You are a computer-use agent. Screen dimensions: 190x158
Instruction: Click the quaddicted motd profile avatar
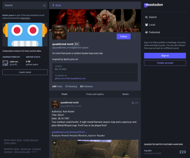pos(59,32)
